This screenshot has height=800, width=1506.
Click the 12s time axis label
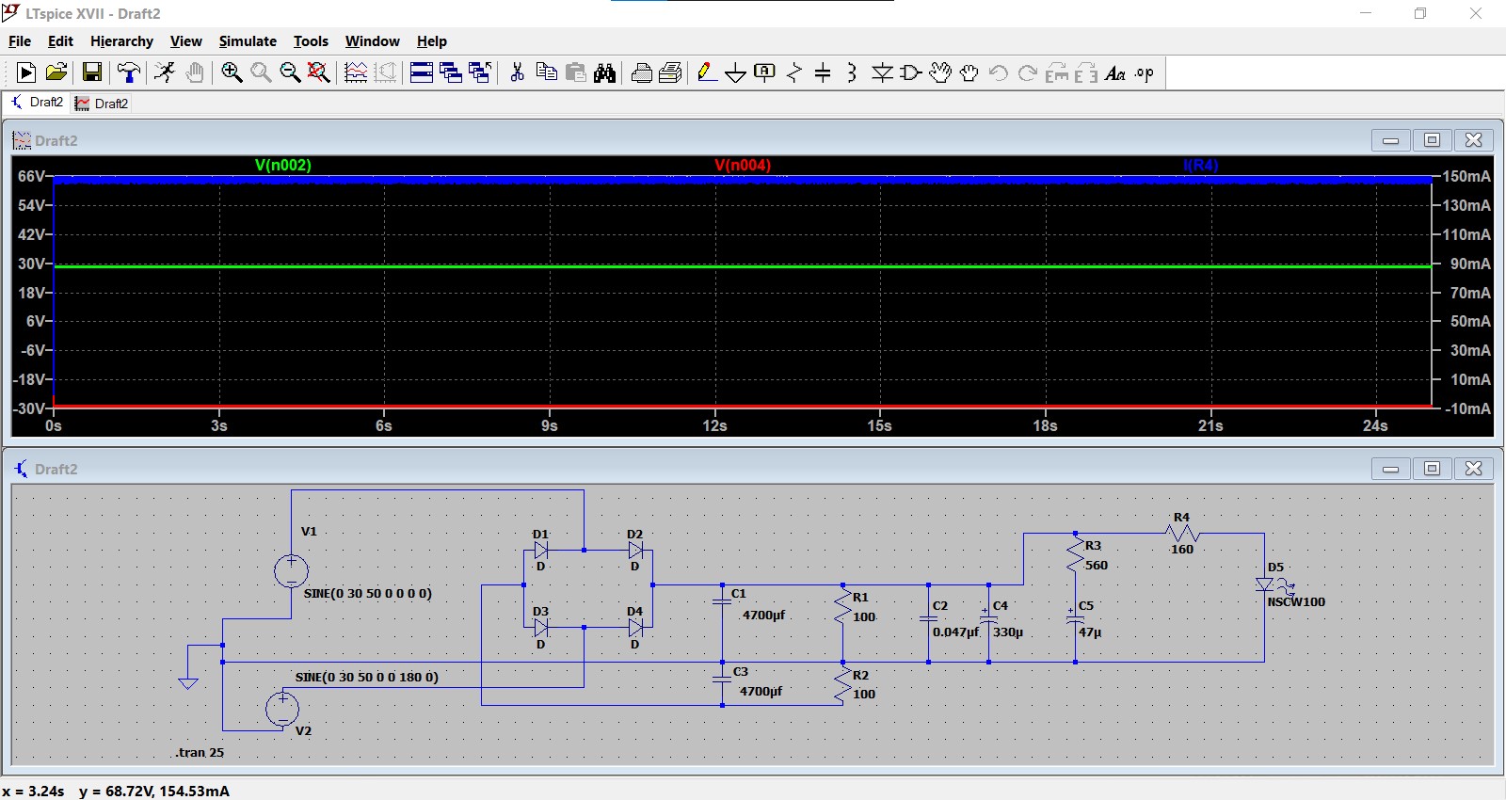click(714, 425)
